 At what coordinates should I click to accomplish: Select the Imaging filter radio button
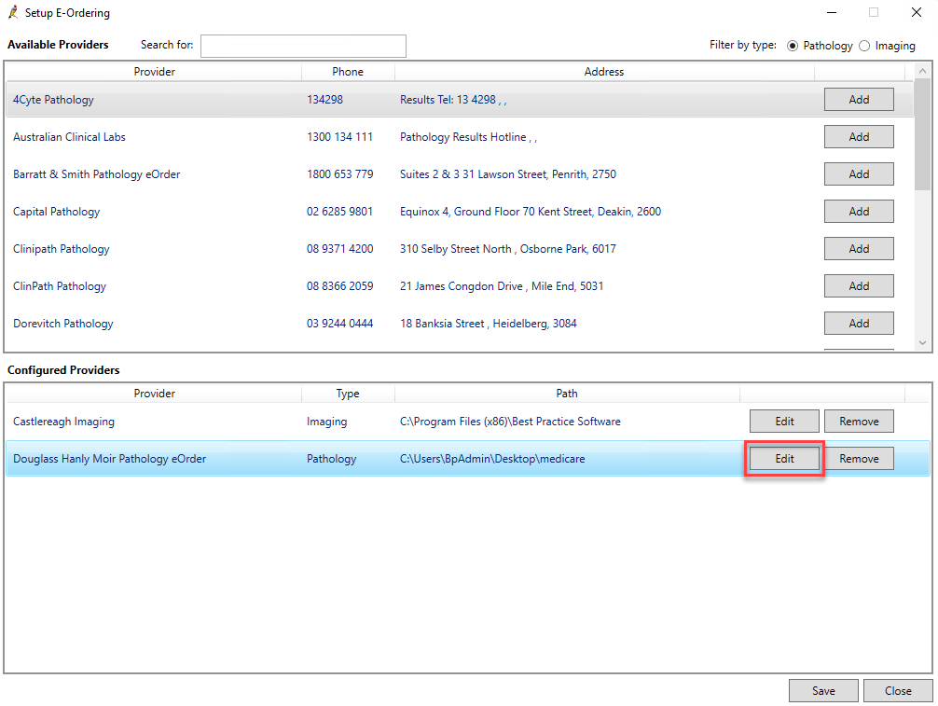click(864, 46)
